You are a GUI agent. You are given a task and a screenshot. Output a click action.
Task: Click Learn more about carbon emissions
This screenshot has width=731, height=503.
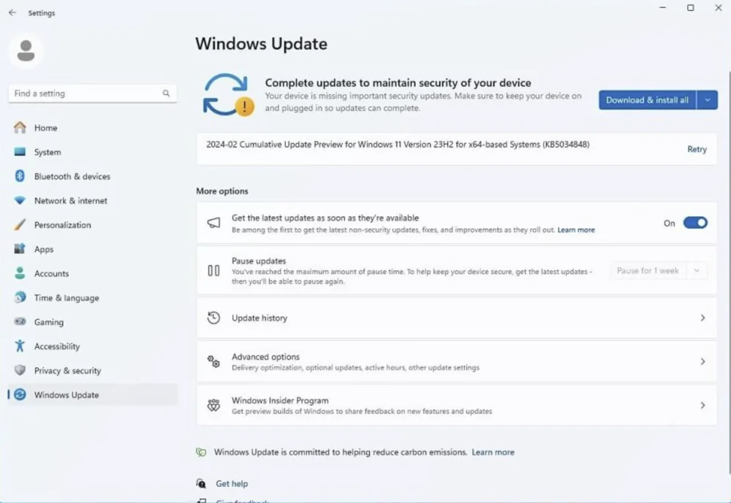493,452
